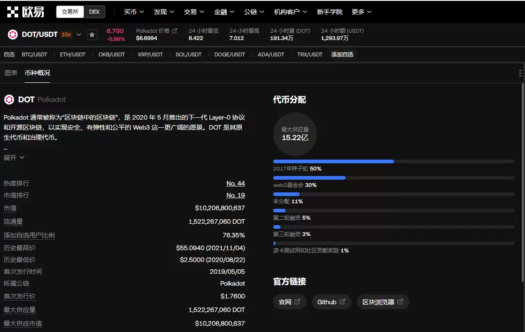Click the Polkadot logo in overview section
The height and width of the screenshot is (332, 525).
pyautogui.click(x=9, y=100)
